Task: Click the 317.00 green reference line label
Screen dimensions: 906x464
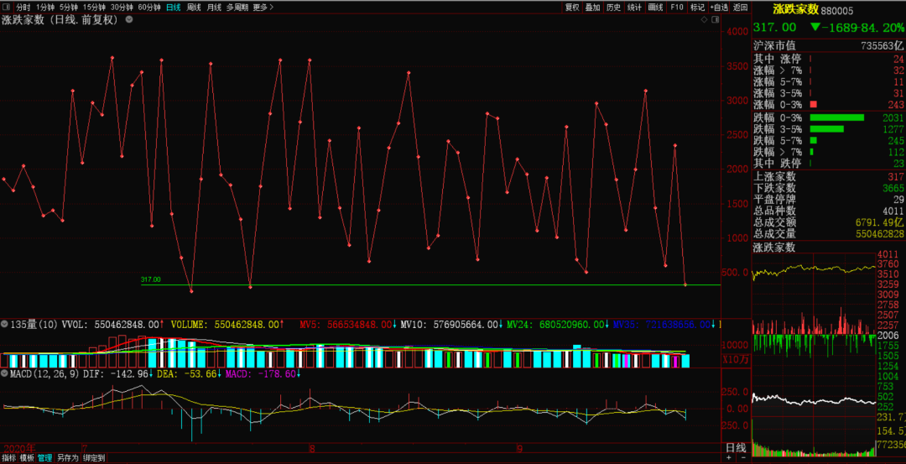Action: (x=151, y=279)
